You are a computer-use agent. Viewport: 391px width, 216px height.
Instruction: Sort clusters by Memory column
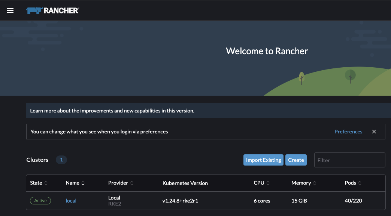[x=304, y=183]
